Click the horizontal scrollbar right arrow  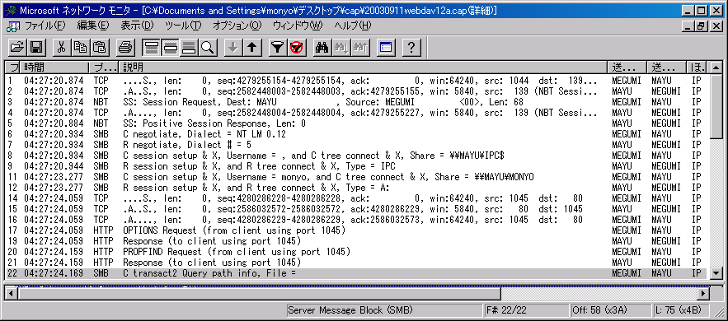(704, 293)
